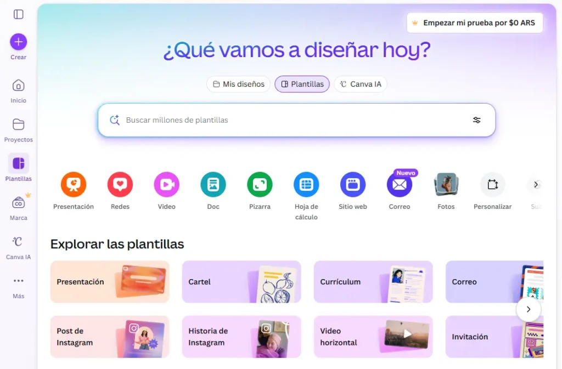Choose the Video camera icon
Screen dimensions: 562x369
coord(166,185)
